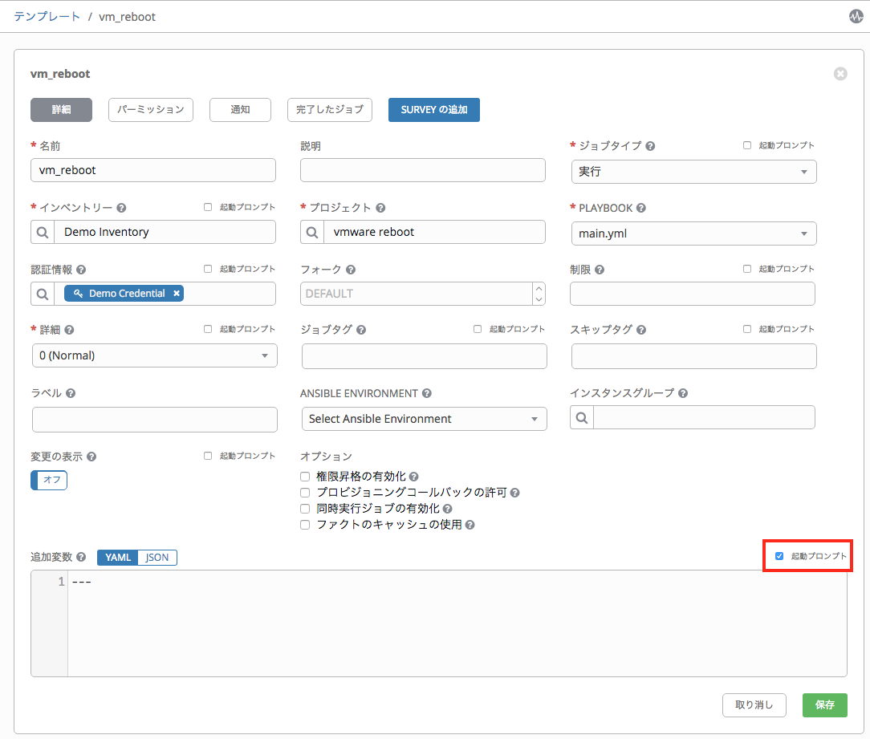Image resolution: width=870 pixels, height=739 pixels.
Task: Open instance group lookup search icon
Action: (x=582, y=418)
